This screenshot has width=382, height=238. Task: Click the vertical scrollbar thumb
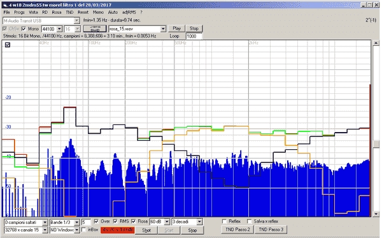[x=376, y=143]
